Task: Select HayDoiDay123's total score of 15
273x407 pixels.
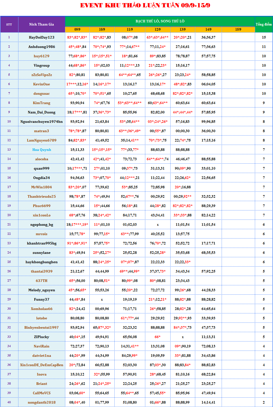Action: pos(264,37)
